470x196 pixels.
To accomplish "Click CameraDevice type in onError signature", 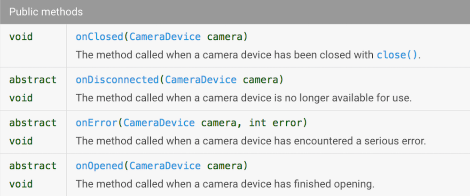I will click(159, 123).
